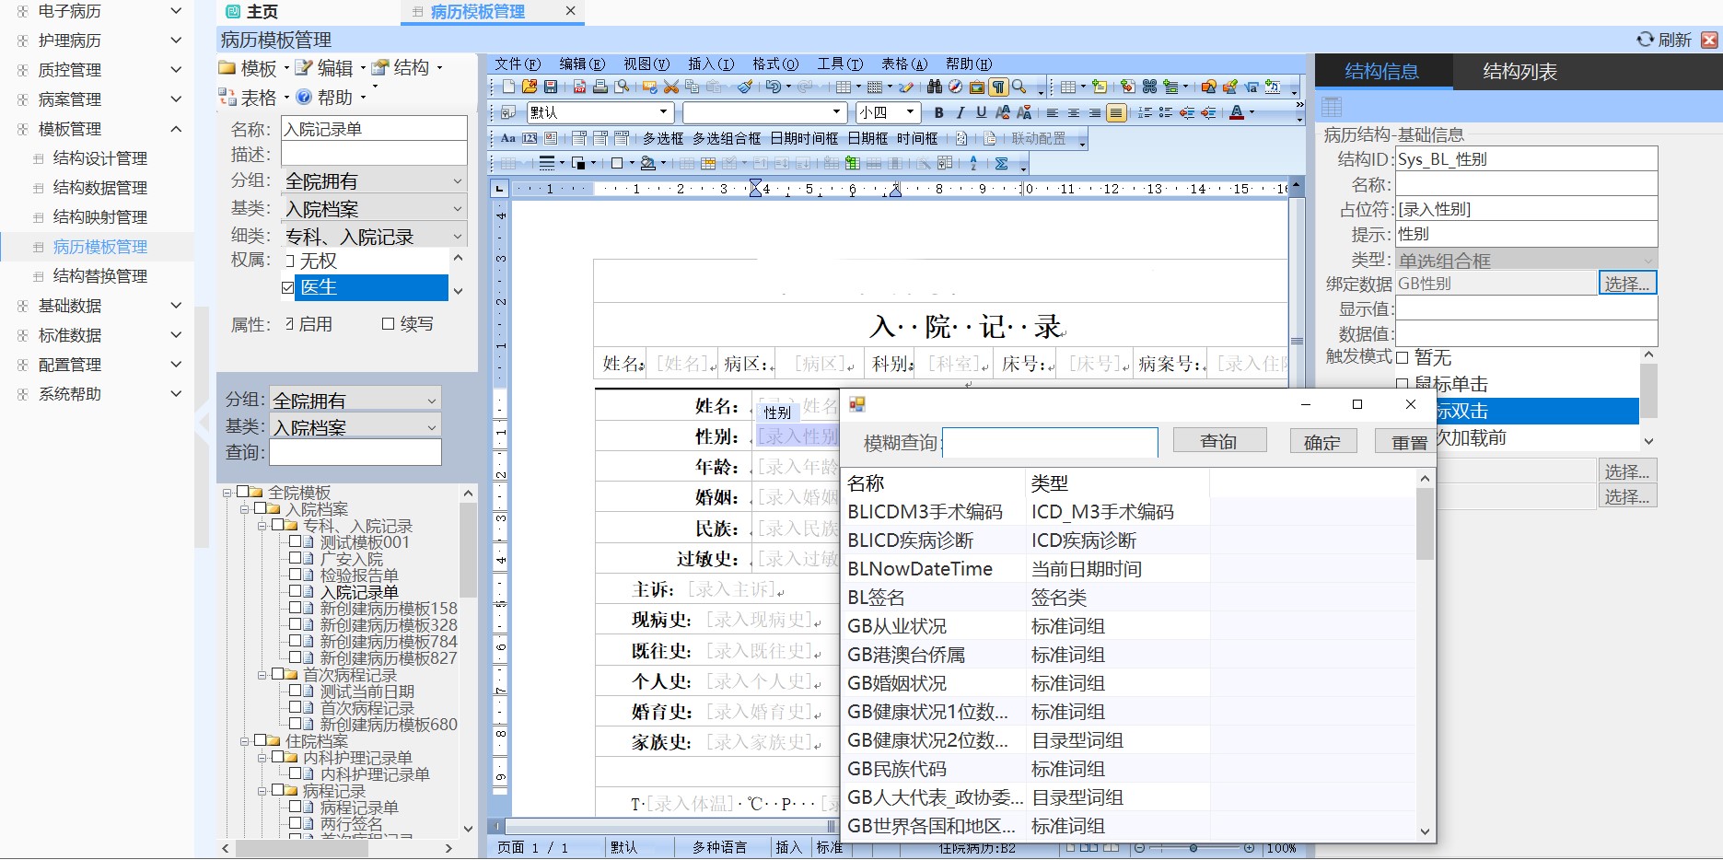Center align text icon

pyautogui.click(x=1074, y=112)
